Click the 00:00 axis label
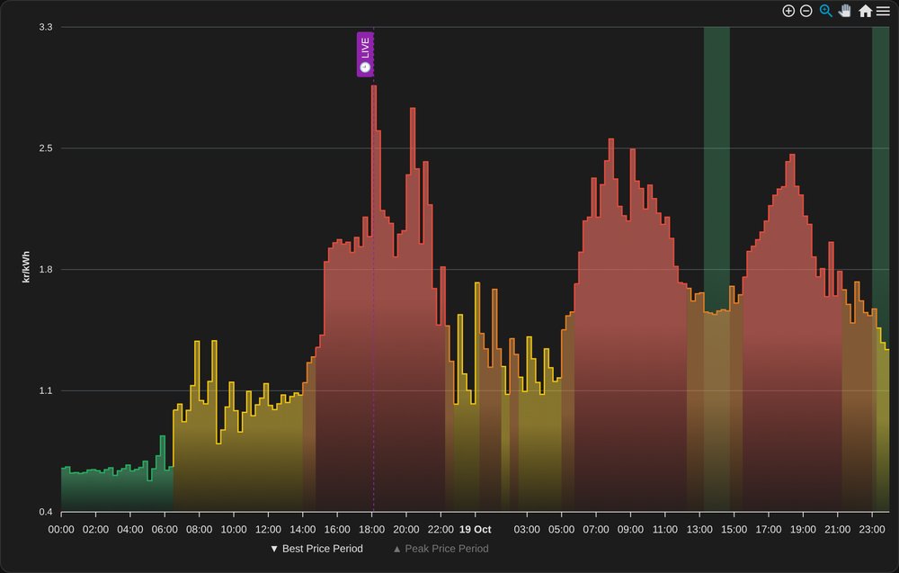 point(61,530)
